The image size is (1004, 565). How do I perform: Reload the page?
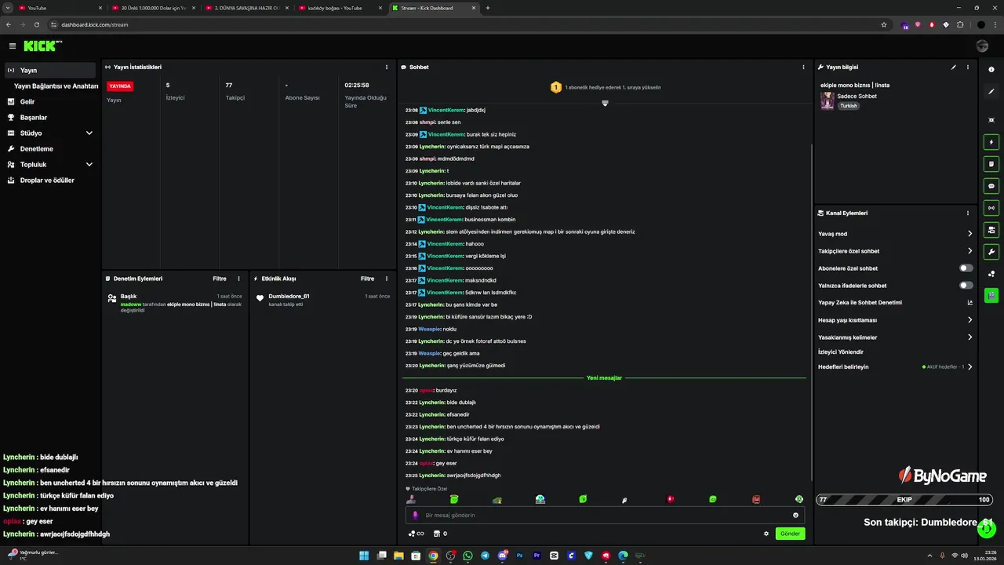(36, 24)
